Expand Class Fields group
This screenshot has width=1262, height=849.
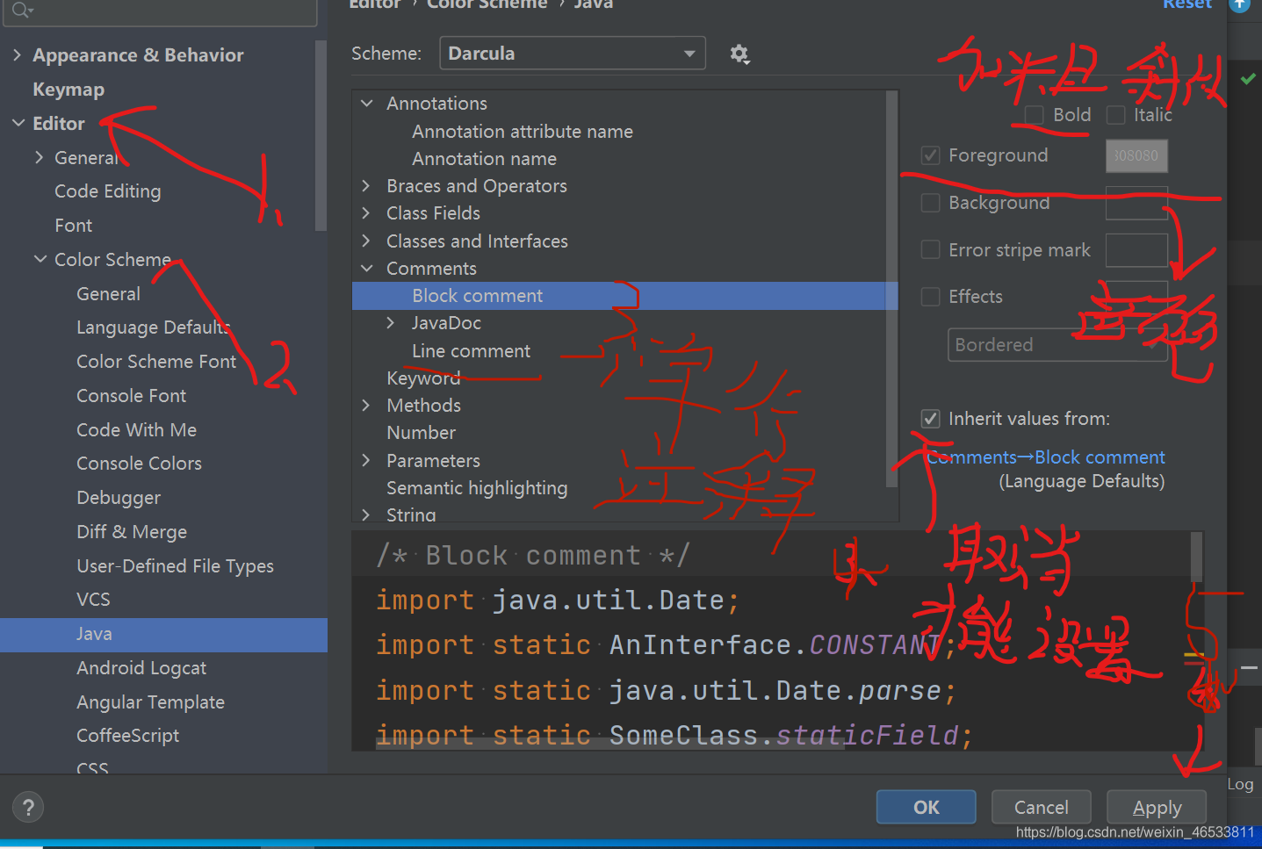point(367,213)
